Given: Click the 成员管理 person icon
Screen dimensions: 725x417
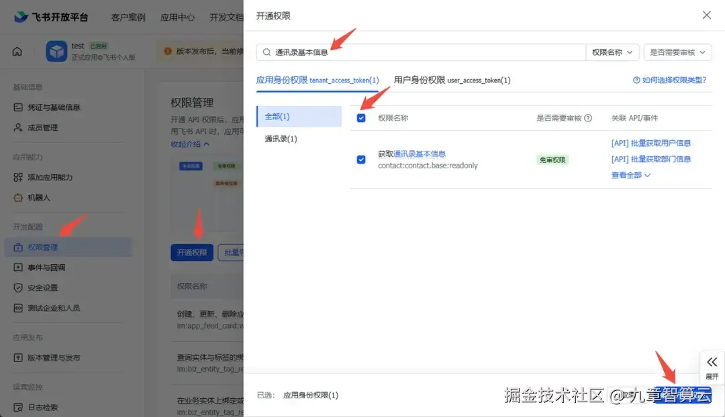Looking at the screenshot, I should [x=18, y=127].
